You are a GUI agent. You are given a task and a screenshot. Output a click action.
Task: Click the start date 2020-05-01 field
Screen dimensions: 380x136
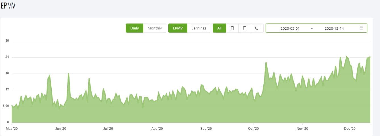290,28
